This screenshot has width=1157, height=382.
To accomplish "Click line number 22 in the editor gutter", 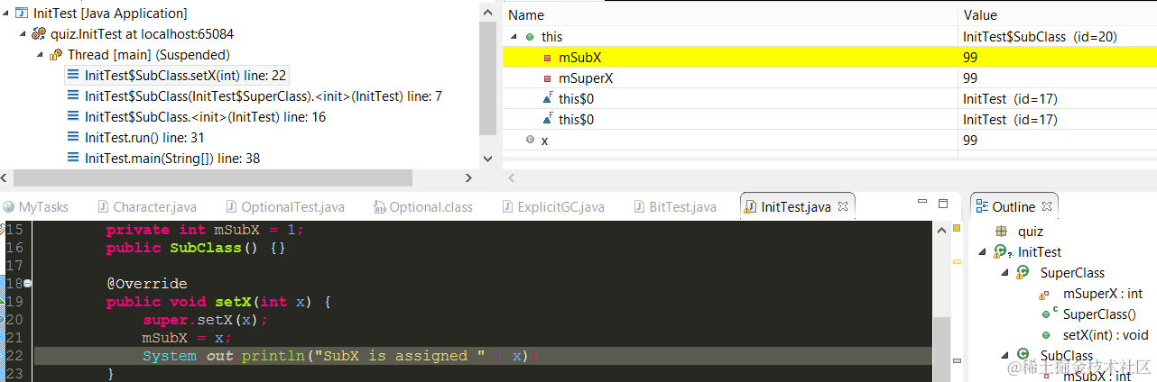I will [14, 356].
